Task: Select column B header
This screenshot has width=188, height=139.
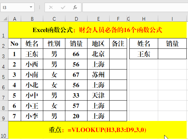Action: pyautogui.click(x=32, y=19)
